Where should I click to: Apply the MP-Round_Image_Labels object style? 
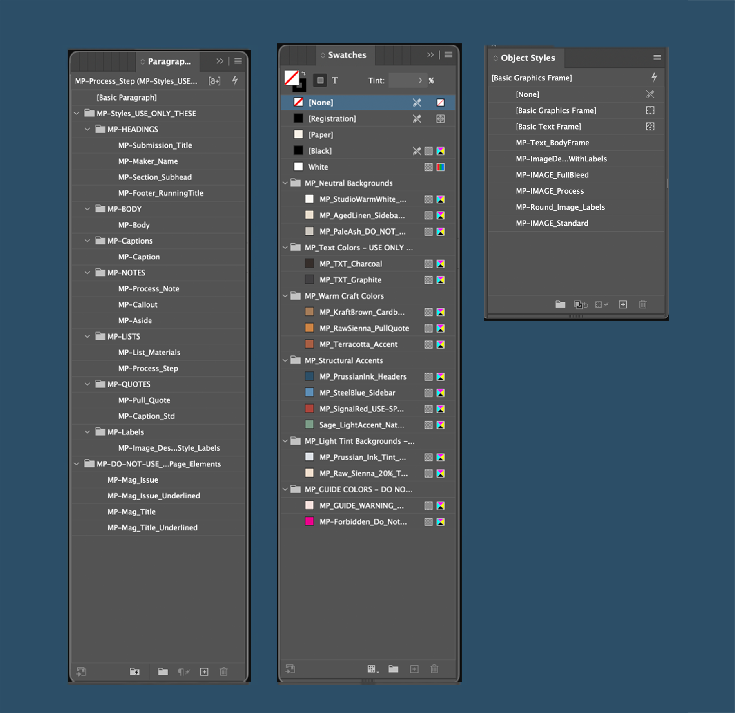[x=576, y=207]
